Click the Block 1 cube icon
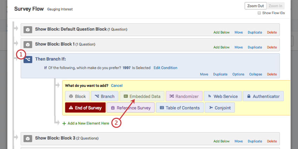Screen dimensions: 298x149 tap(28, 45)
